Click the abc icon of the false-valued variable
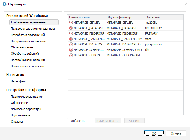Screen dimensions: 190x140 tap(71, 39)
